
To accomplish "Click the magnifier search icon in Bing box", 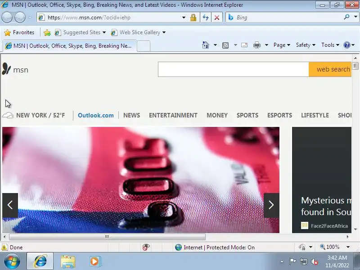I will (346, 17).
